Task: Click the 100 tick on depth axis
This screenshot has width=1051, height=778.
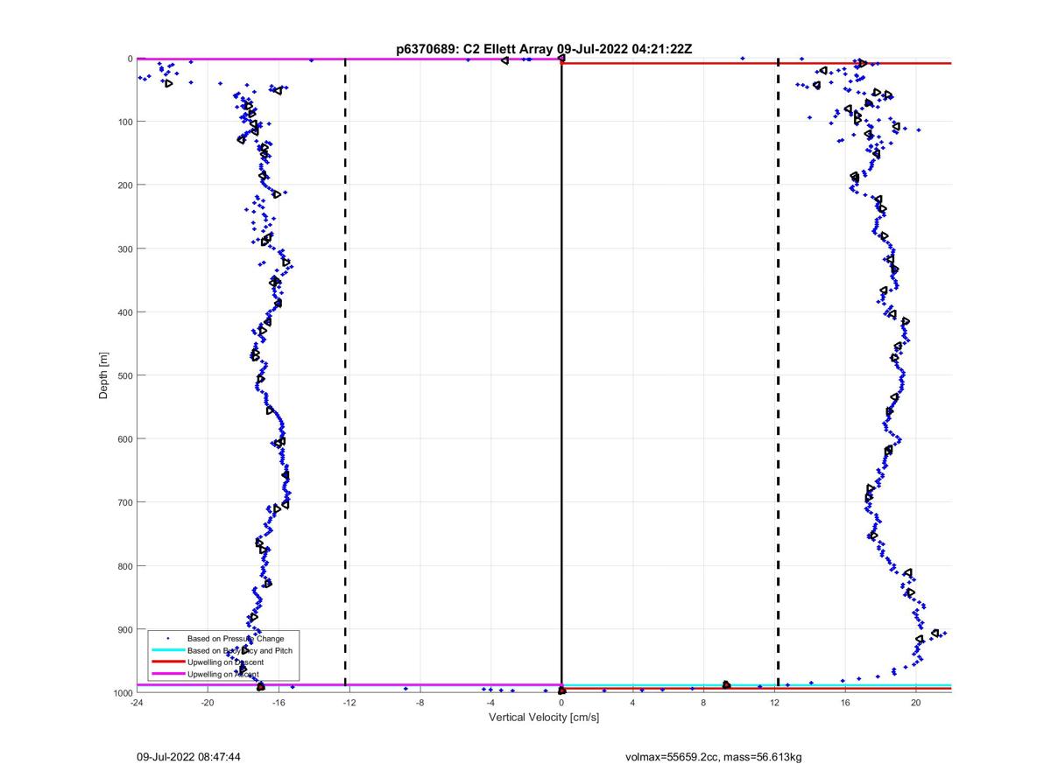Action: pyautogui.click(x=125, y=122)
